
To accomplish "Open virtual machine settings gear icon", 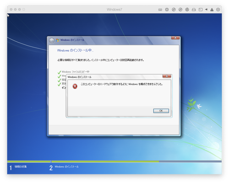I will [218, 10].
